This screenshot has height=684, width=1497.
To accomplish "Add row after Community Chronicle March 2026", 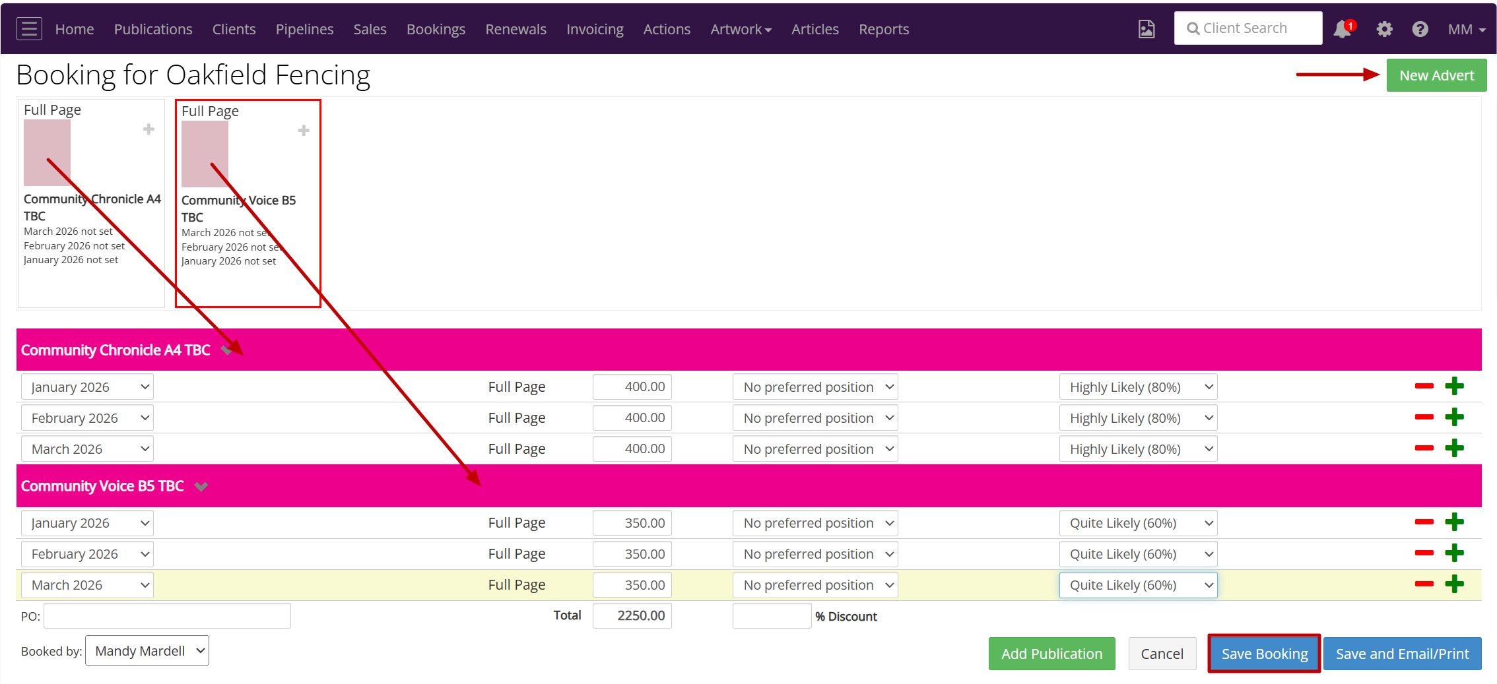I will pyautogui.click(x=1454, y=449).
